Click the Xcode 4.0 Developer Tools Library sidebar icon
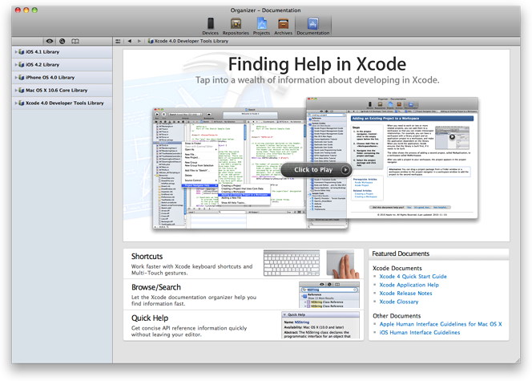The height and width of the screenshot is (381, 532). 22,103
